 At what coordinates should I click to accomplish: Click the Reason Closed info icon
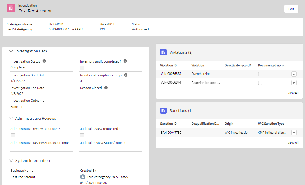[x=106, y=88]
